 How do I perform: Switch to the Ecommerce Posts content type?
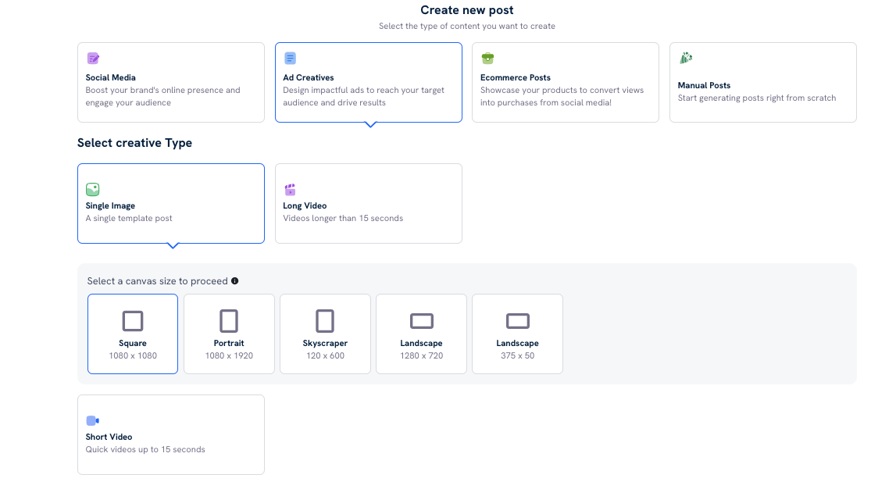click(x=566, y=82)
